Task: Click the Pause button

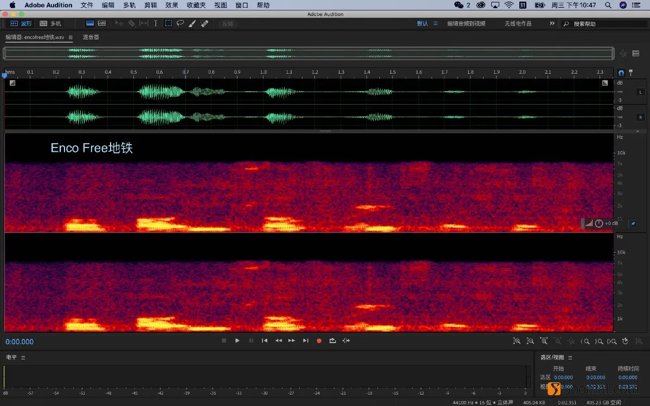Action: tap(251, 340)
